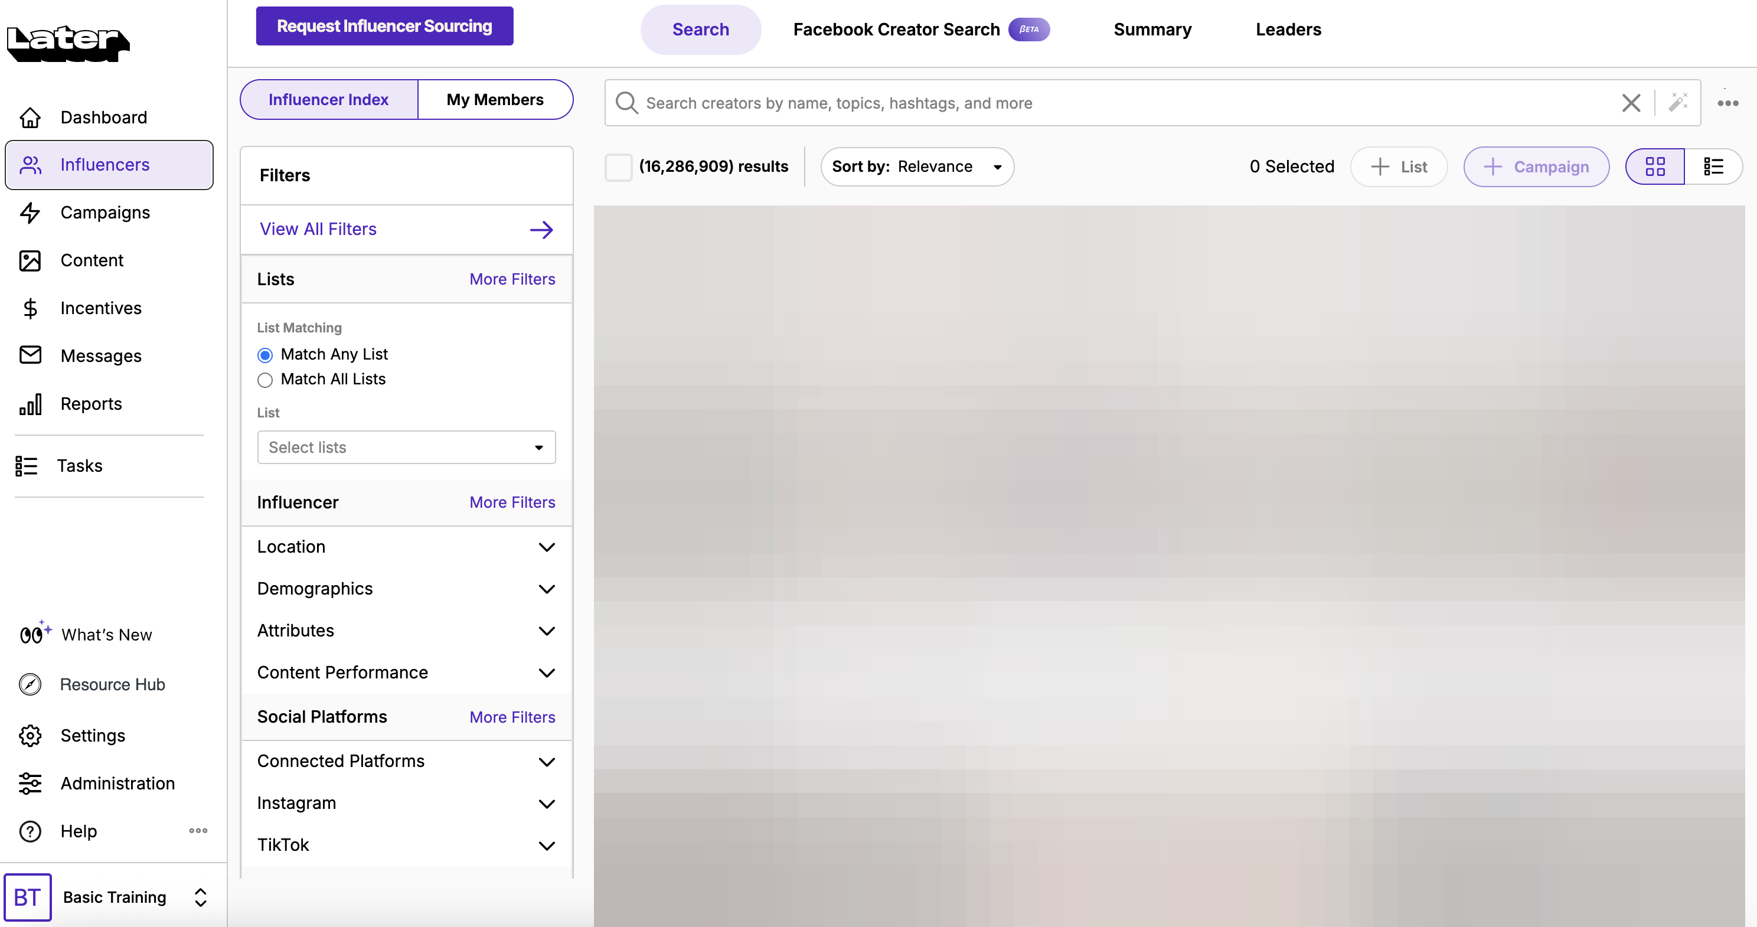Select the Match All Lists radio button
Viewport: 1757px width, 927px height.
click(x=264, y=380)
